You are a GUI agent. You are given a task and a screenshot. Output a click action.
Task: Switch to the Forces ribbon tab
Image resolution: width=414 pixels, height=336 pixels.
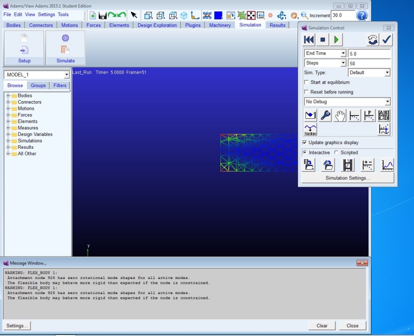coord(94,25)
